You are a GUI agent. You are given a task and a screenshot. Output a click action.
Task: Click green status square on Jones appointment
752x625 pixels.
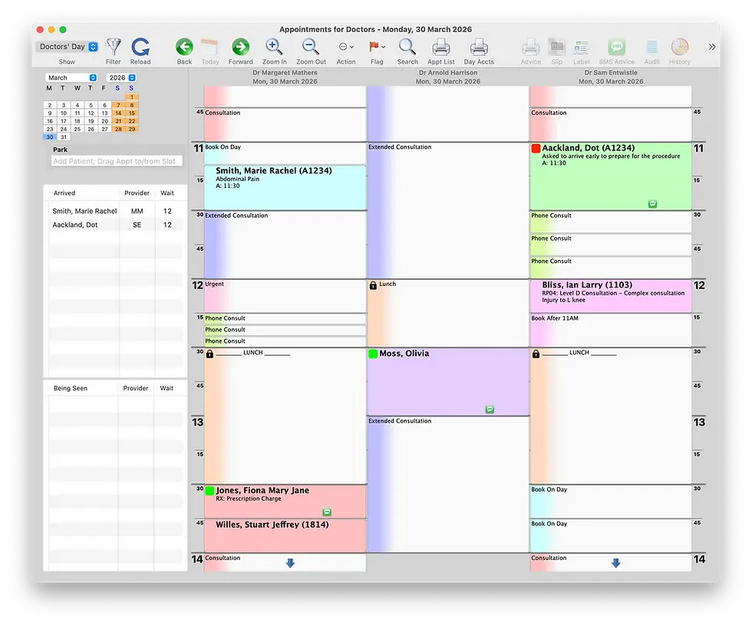click(x=209, y=490)
